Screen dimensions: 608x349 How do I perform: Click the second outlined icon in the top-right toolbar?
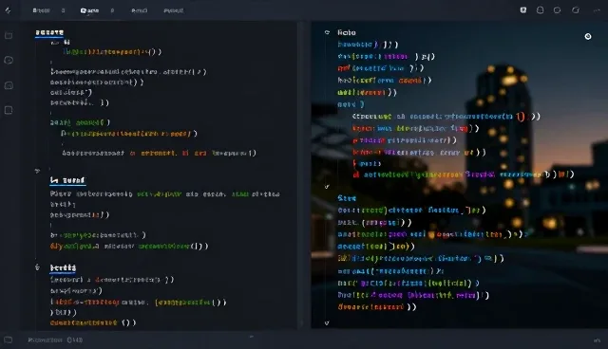[x=540, y=10]
